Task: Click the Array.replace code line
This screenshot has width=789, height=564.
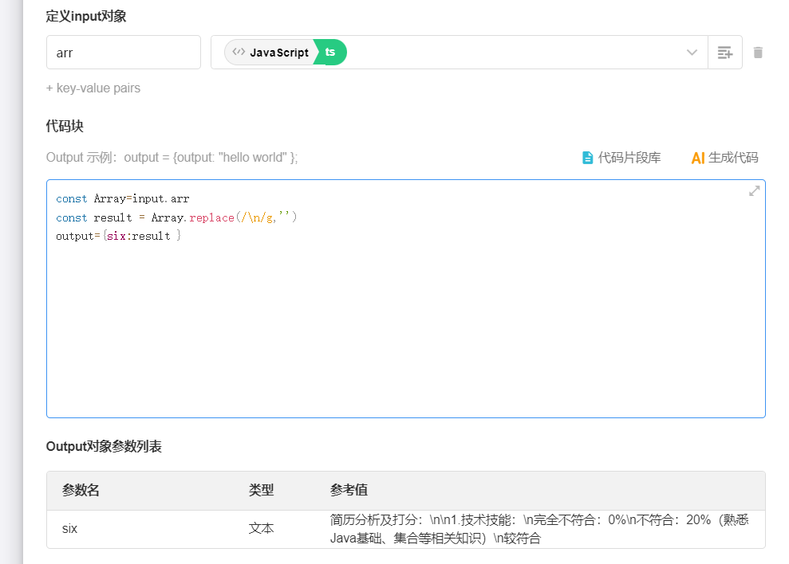Action: pos(176,217)
